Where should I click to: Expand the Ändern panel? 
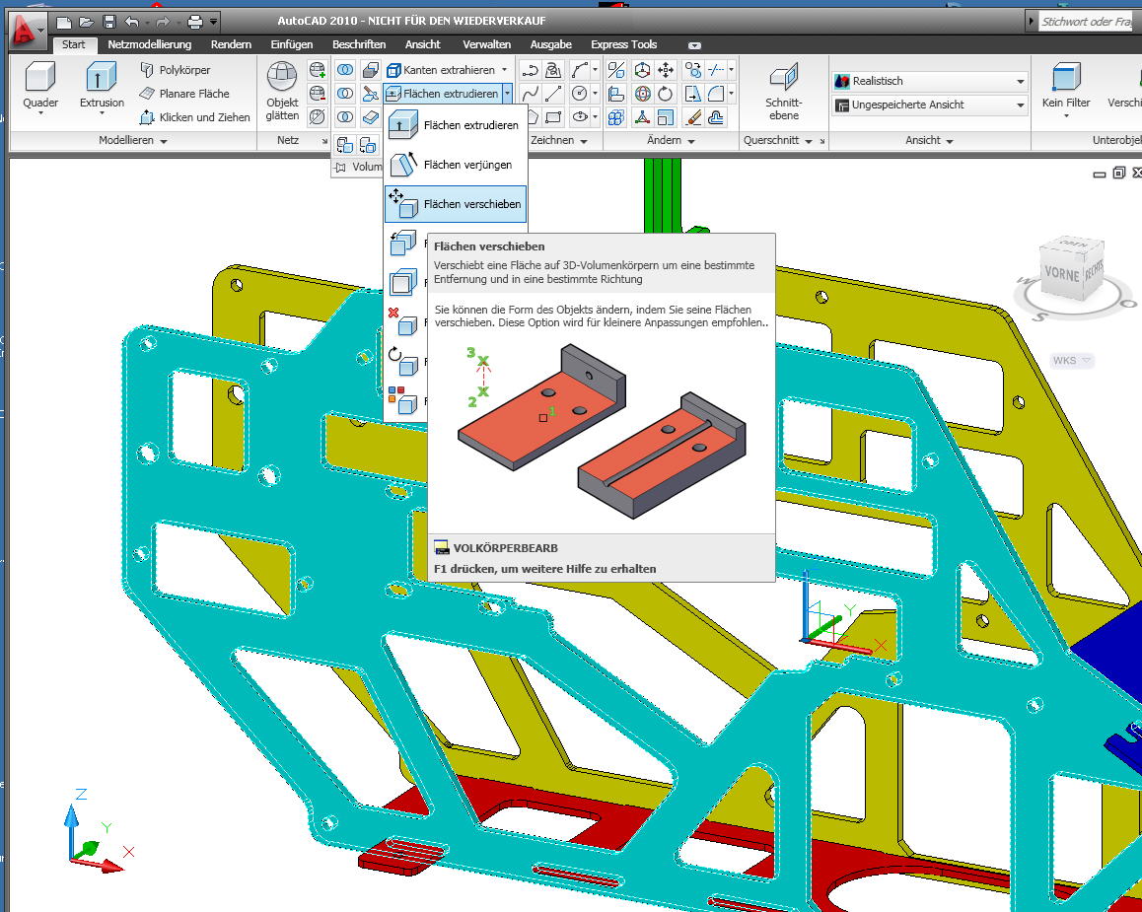click(671, 140)
